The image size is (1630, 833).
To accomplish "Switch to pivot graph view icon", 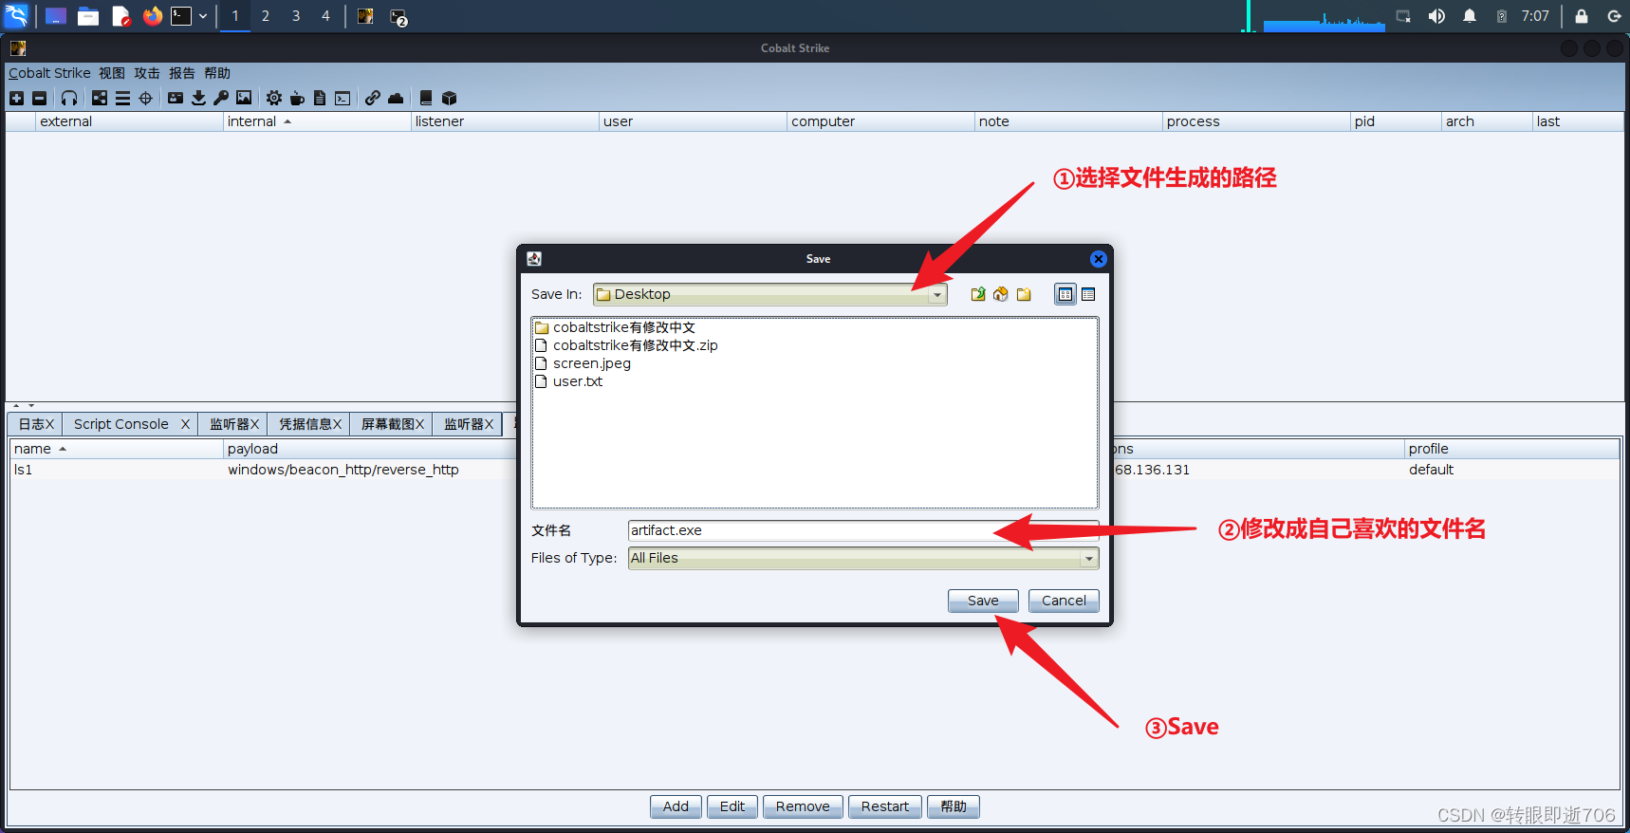I will 100,98.
